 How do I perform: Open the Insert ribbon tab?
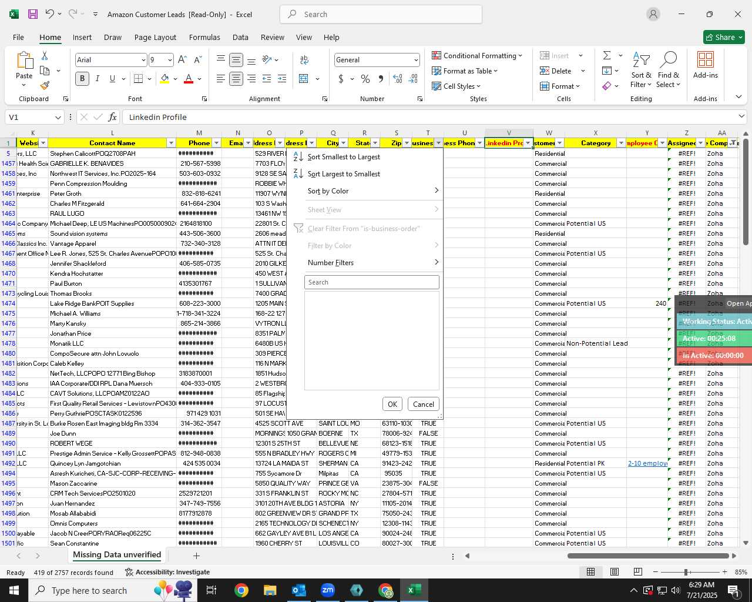82,37
